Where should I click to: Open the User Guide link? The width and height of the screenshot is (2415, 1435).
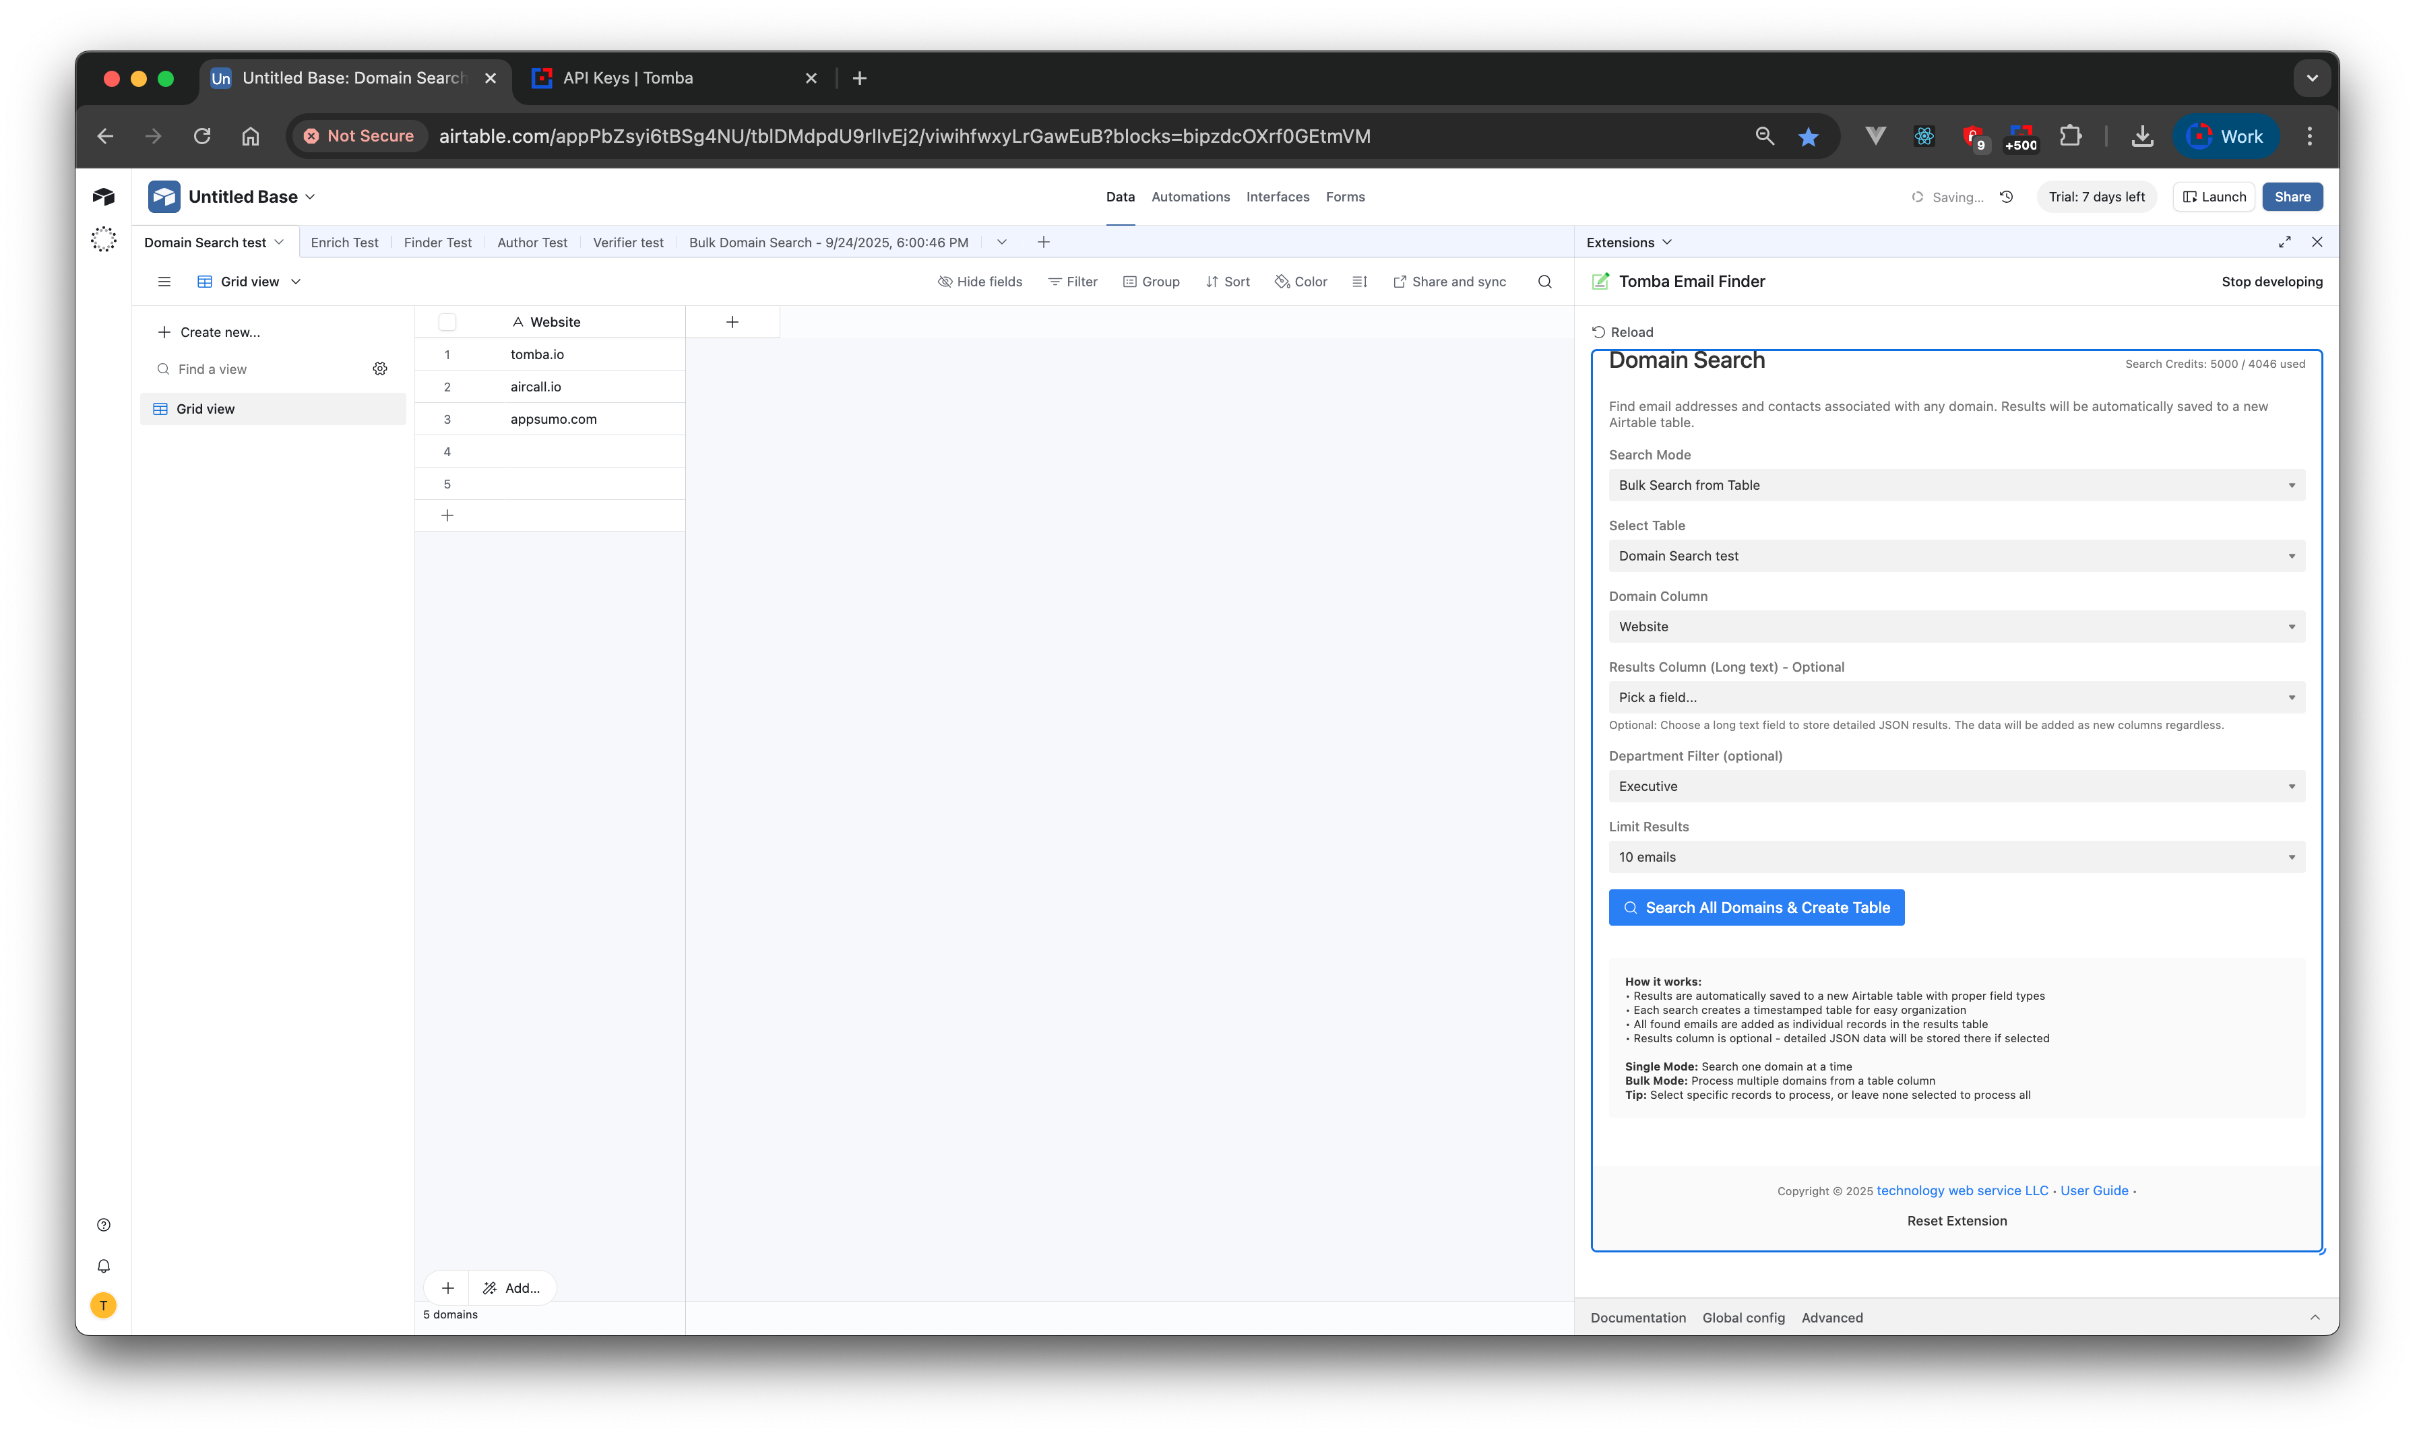tap(2094, 1190)
